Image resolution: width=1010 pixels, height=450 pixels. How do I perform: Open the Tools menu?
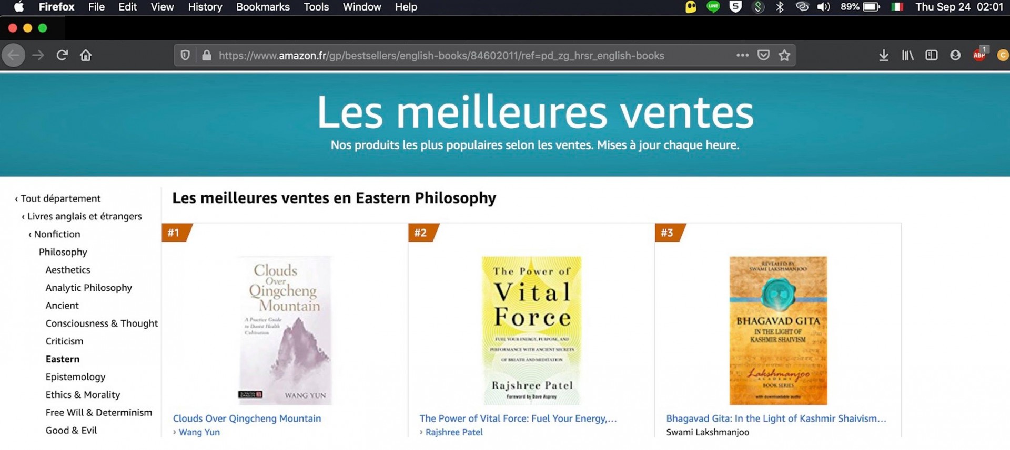click(316, 7)
